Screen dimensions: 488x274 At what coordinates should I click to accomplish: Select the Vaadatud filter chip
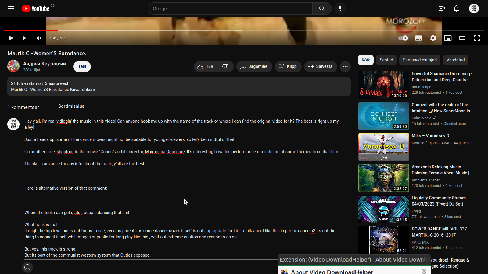pos(456,60)
